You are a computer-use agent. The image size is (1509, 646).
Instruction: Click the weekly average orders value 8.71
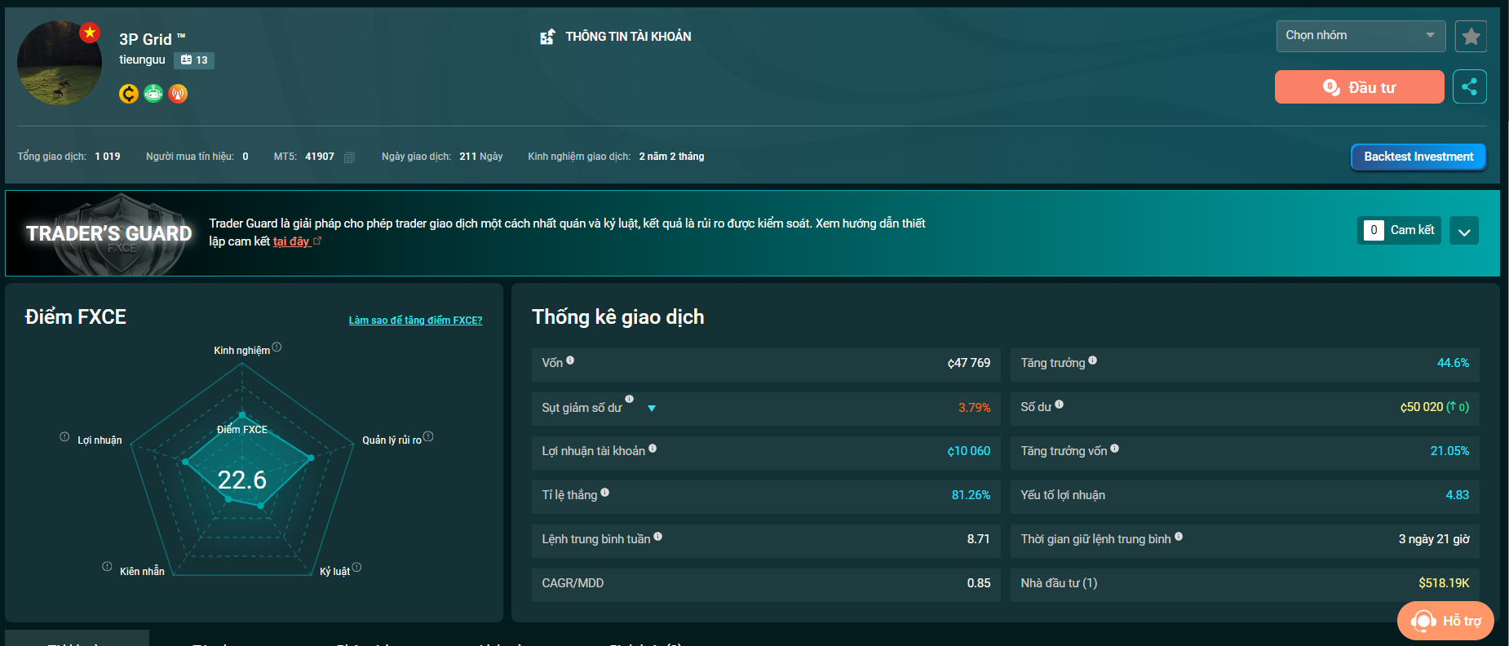tap(978, 539)
